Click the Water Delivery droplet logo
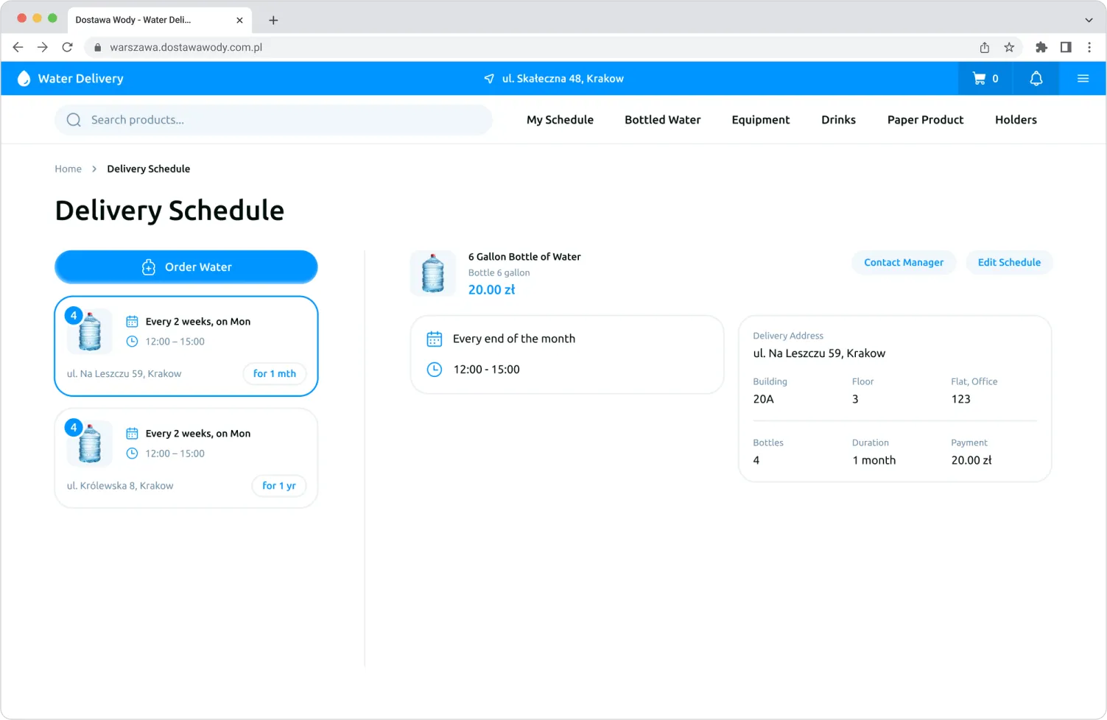Image resolution: width=1107 pixels, height=720 pixels. 24,79
